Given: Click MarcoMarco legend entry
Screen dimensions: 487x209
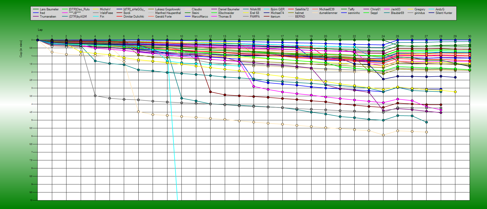Looking at the screenshot, I should coord(200,17).
